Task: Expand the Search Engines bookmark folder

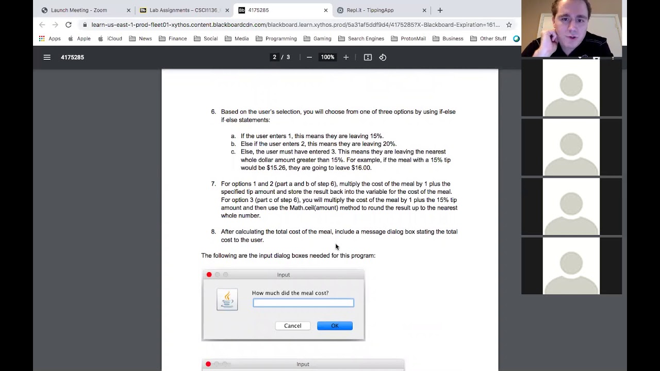Action: click(361, 39)
